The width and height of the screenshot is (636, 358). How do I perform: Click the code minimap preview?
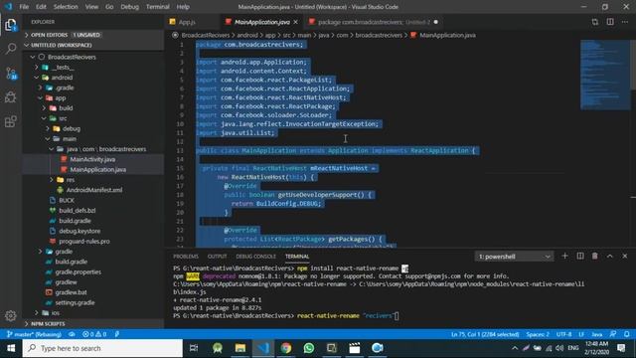605,76
